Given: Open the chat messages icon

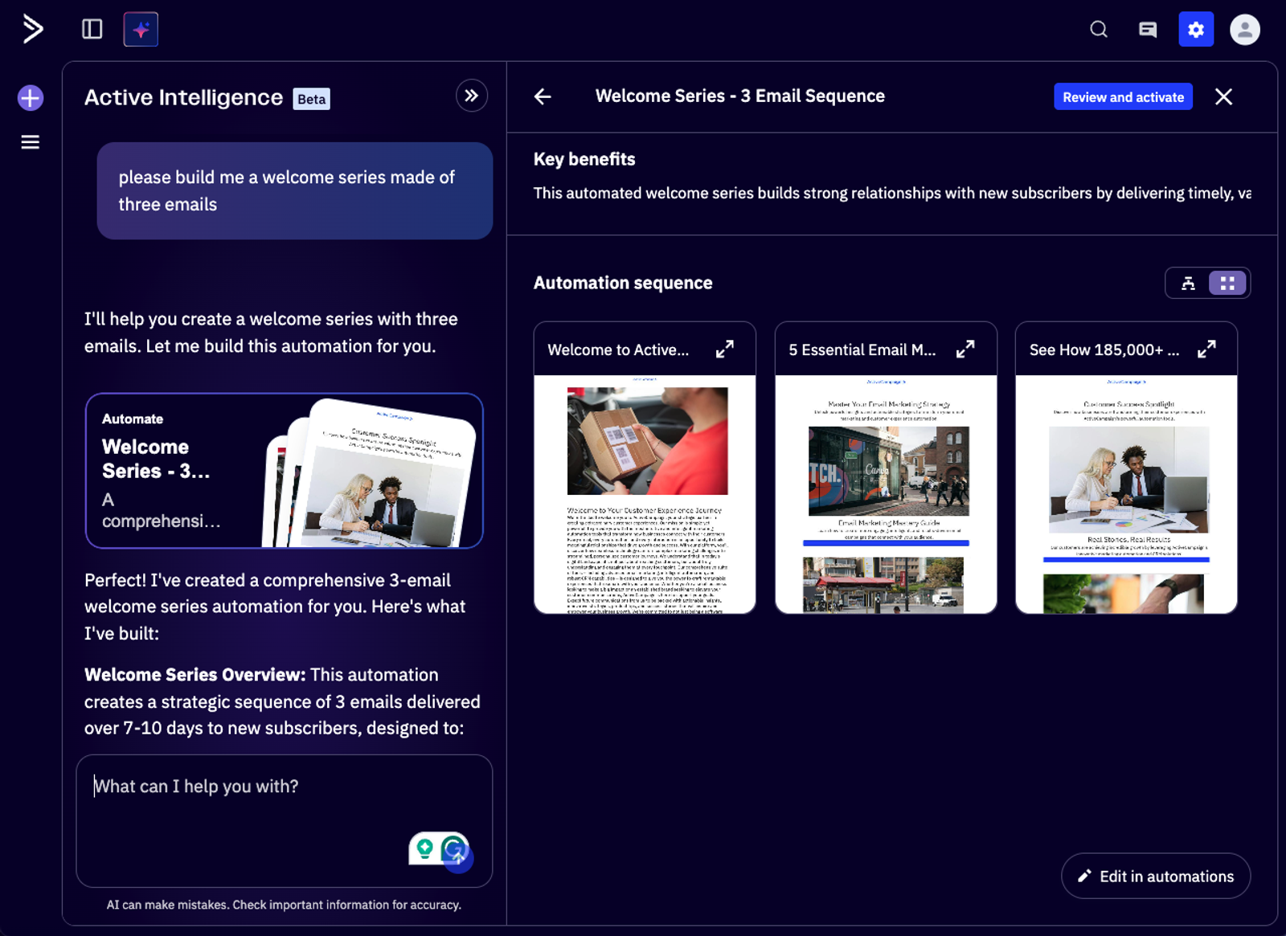Looking at the screenshot, I should pyautogui.click(x=1148, y=30).
